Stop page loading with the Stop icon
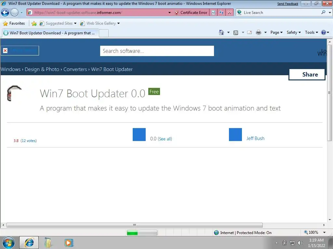Image resolution: width=333 pixels, height=249 pixels. pyautogui.click(x=229, y=13)
